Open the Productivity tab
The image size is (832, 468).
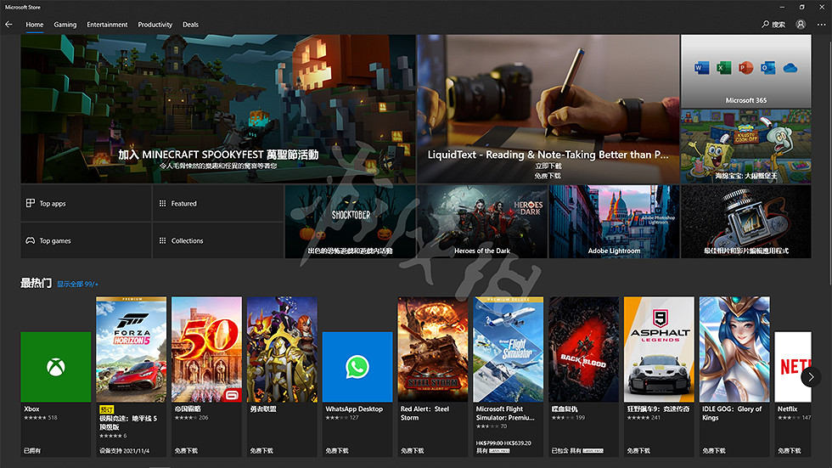click(155, 25)
